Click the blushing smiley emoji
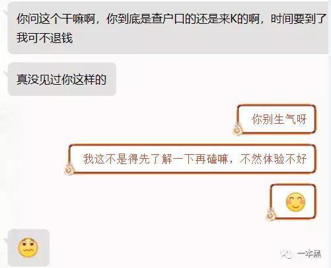Screen dimensions: 331x268 295,202
